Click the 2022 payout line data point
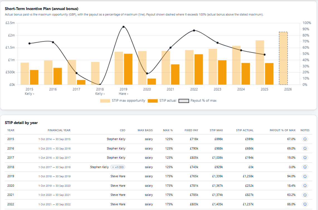The width and height of the screenshot is (318, 210). [x=194, y=31]
